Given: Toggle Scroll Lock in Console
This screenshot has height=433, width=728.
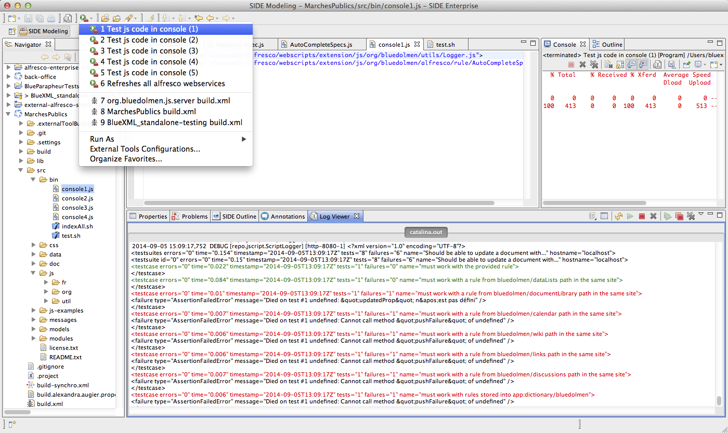Looking at the screenshot, I should (620, 64).
